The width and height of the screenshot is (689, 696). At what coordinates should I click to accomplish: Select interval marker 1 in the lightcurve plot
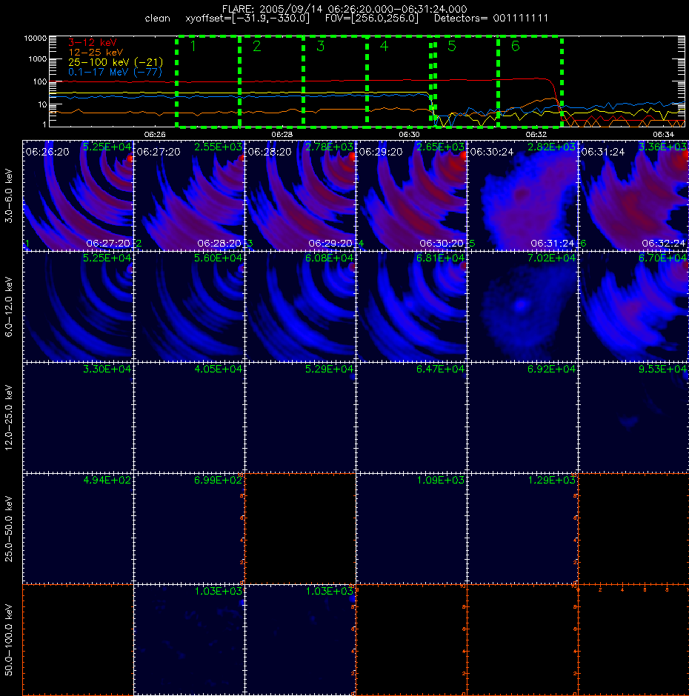click(193, 46)
